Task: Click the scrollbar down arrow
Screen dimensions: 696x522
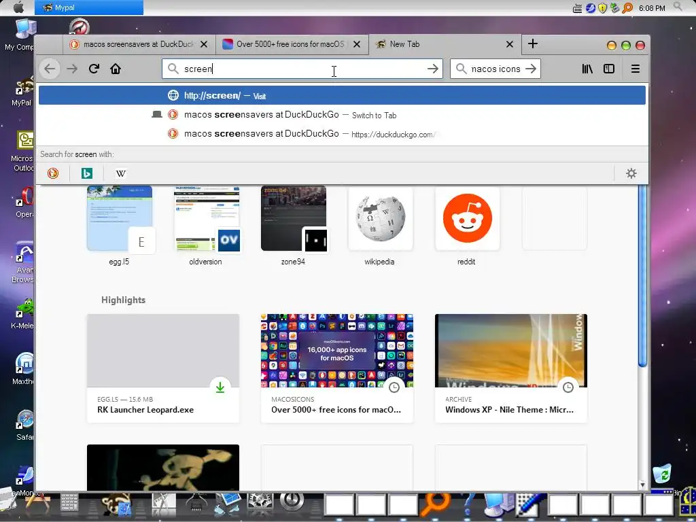Action: click(x=642, y=485)
